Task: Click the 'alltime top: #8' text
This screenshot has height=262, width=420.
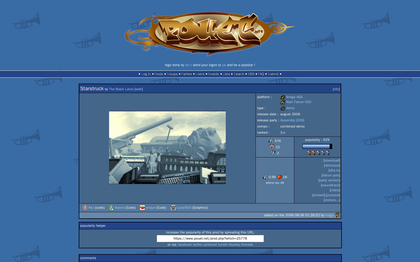Action: [x=275, y=183]
